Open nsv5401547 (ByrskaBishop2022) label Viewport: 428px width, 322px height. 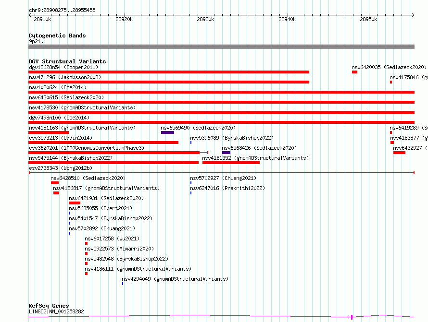point(111,218)
